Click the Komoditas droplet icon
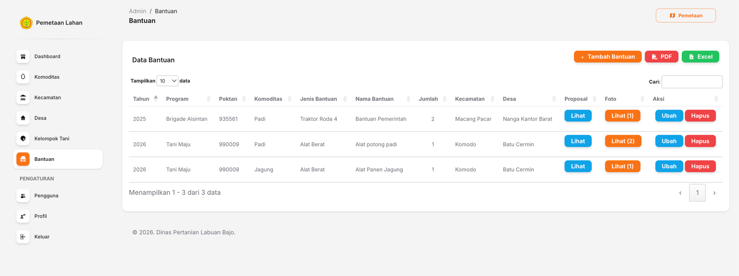The height and width of the screenshot is (276, 739). [23, 77]
